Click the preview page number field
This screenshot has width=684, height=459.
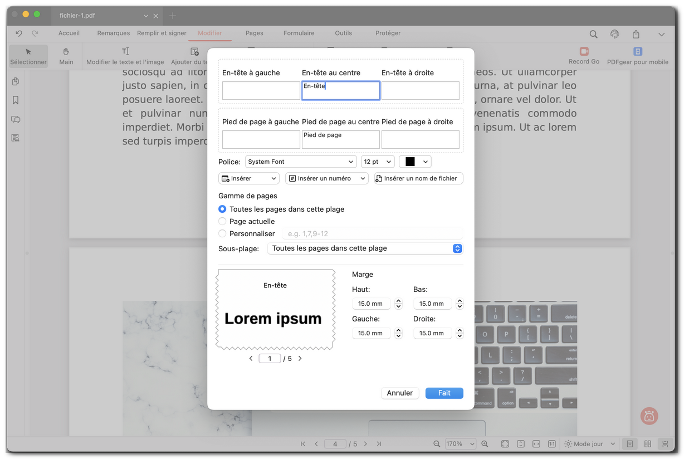[x=270, y=358]
